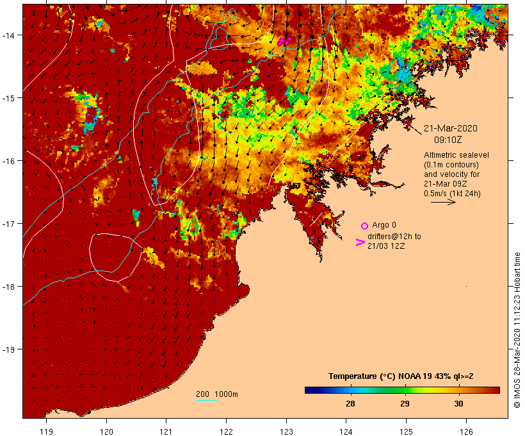Click latitude label '-14'

coord(8,35)
